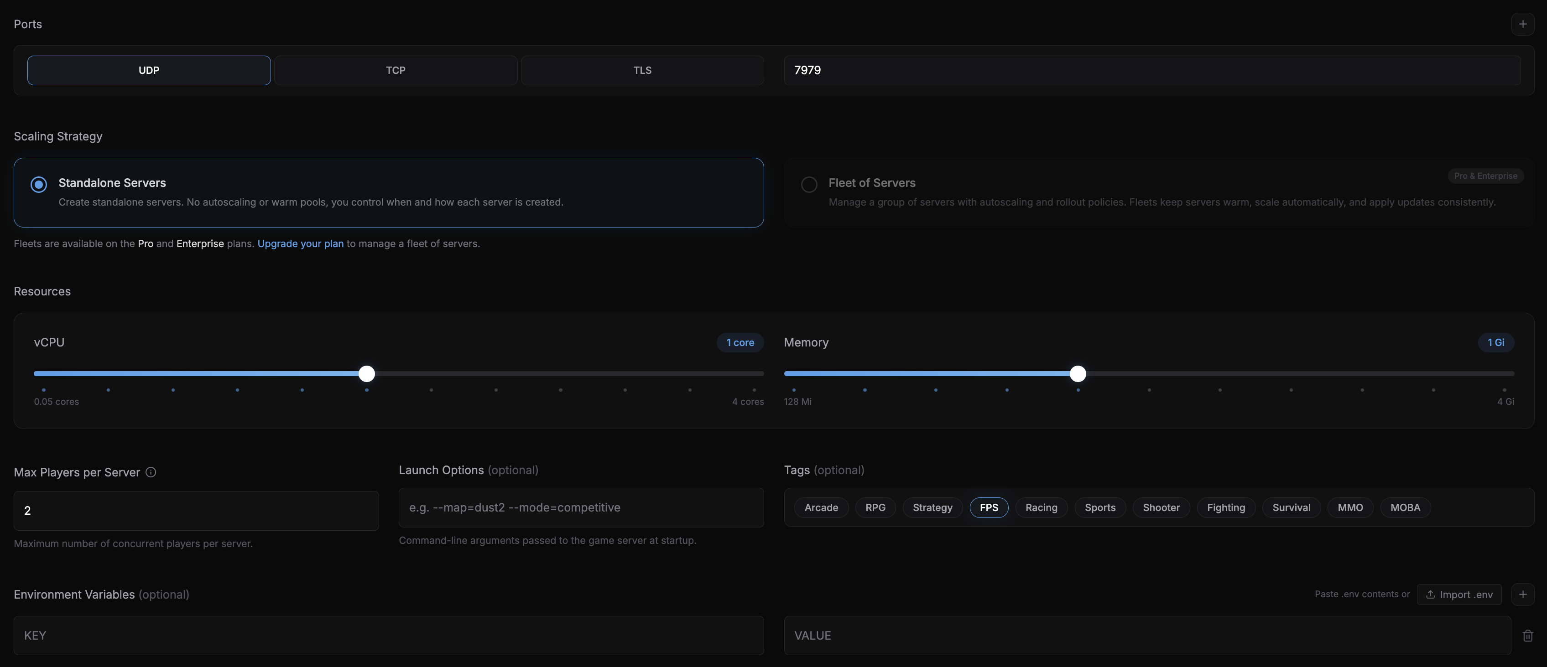Toggle the Racing tag
Viewport: 1547px width, 667px height.
tap(1041, 508)
